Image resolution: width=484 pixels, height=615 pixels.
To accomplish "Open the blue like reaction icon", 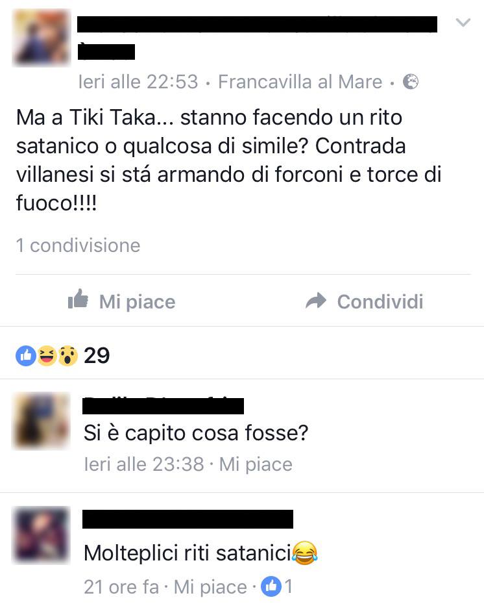I will tap(26, 356).
